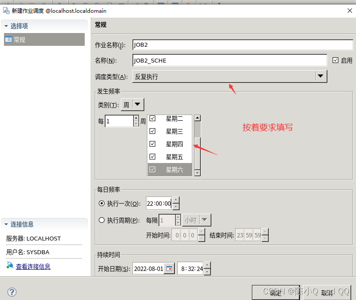This screenshot has width=356, height=300.
Task: Click the blue icon beside 查看连接信息
Action: point(10,266)
